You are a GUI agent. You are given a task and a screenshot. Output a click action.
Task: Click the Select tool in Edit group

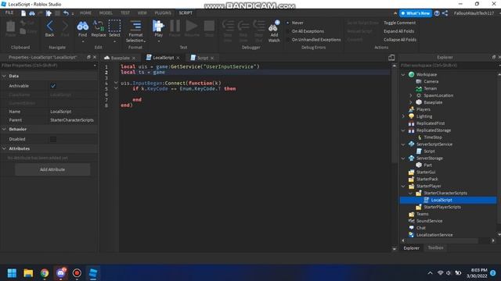[114, 29]
